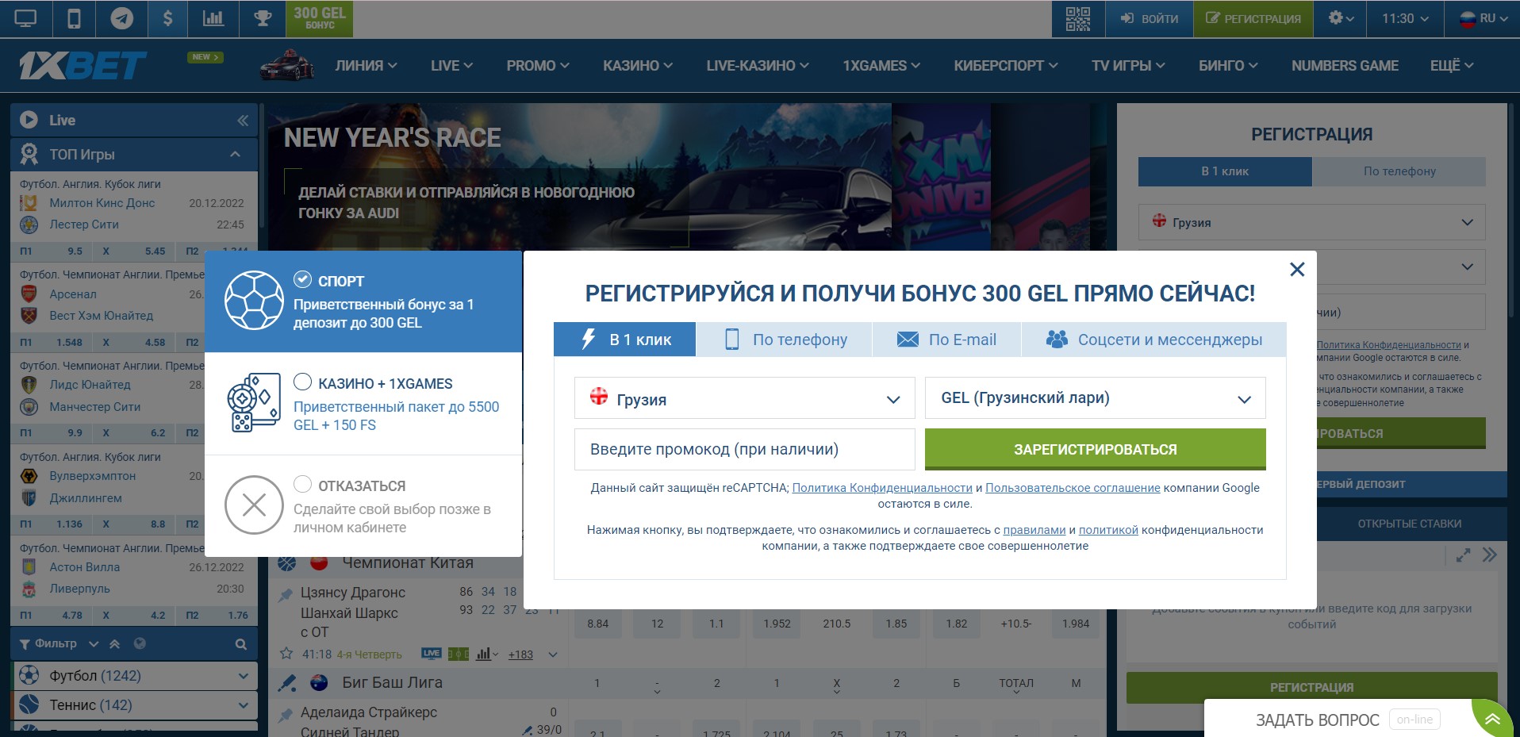1520x737 pixels.
Task: Open the Фильтр filter dropdown
Action: (59, 643)
